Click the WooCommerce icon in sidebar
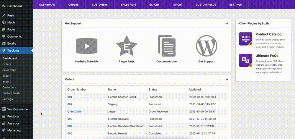The image size is (295, 139). click(x=4, y=109)
